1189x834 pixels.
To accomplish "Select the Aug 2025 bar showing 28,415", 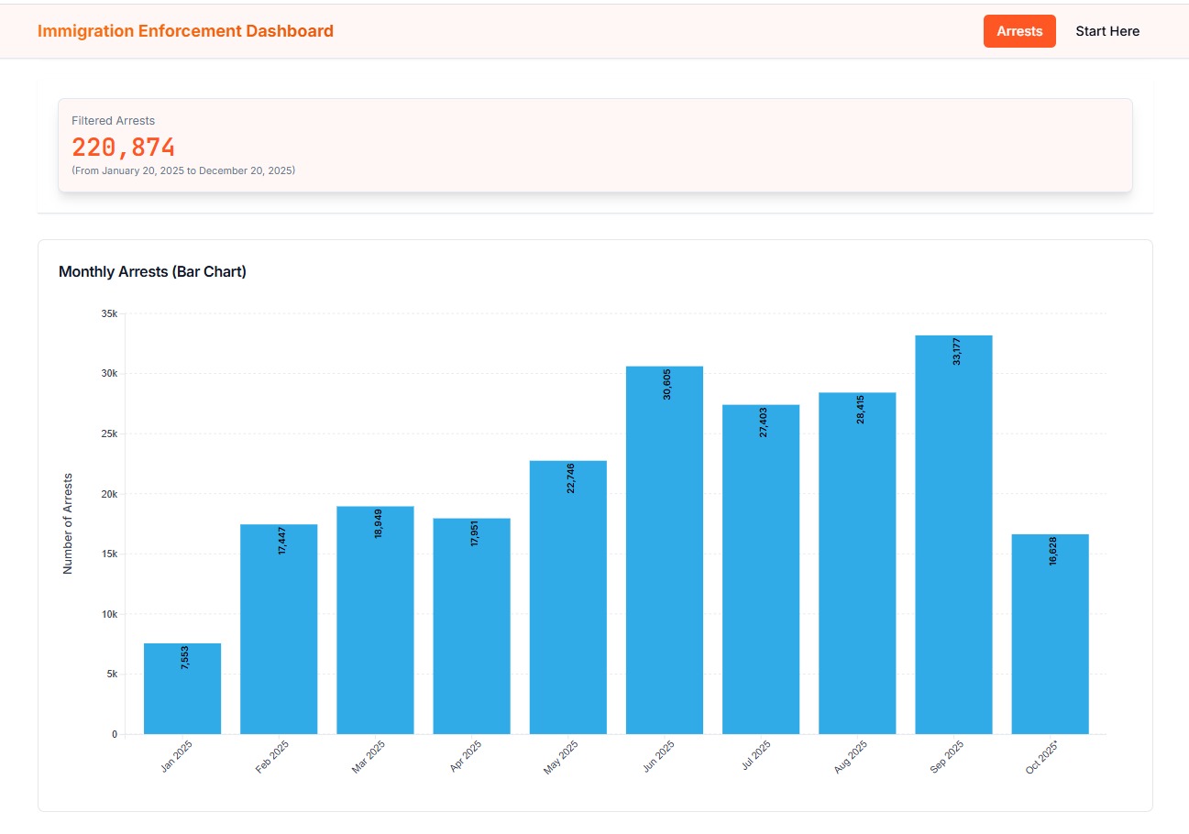I will (857, 564).
